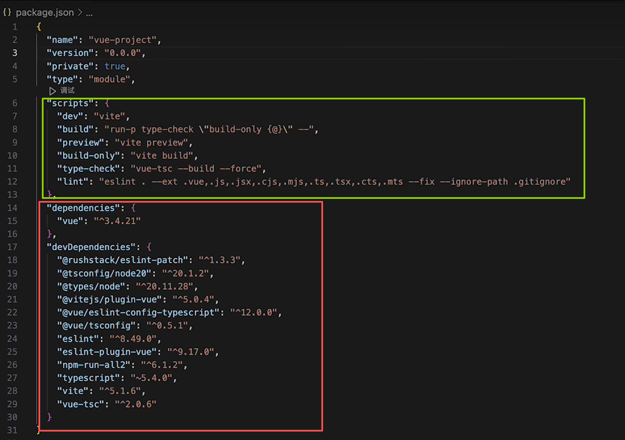The width and height of the screenshot is (625, 440).
Task: Click the "@types/node" key
Action: (91, 286)
